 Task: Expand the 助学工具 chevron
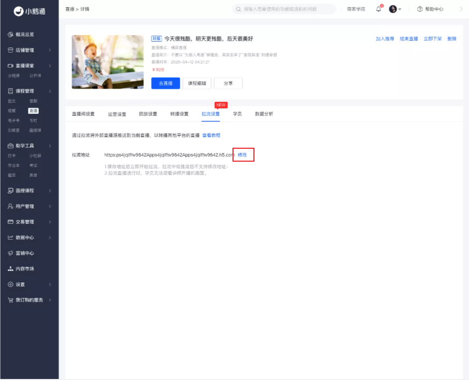(x=50, y=146)
